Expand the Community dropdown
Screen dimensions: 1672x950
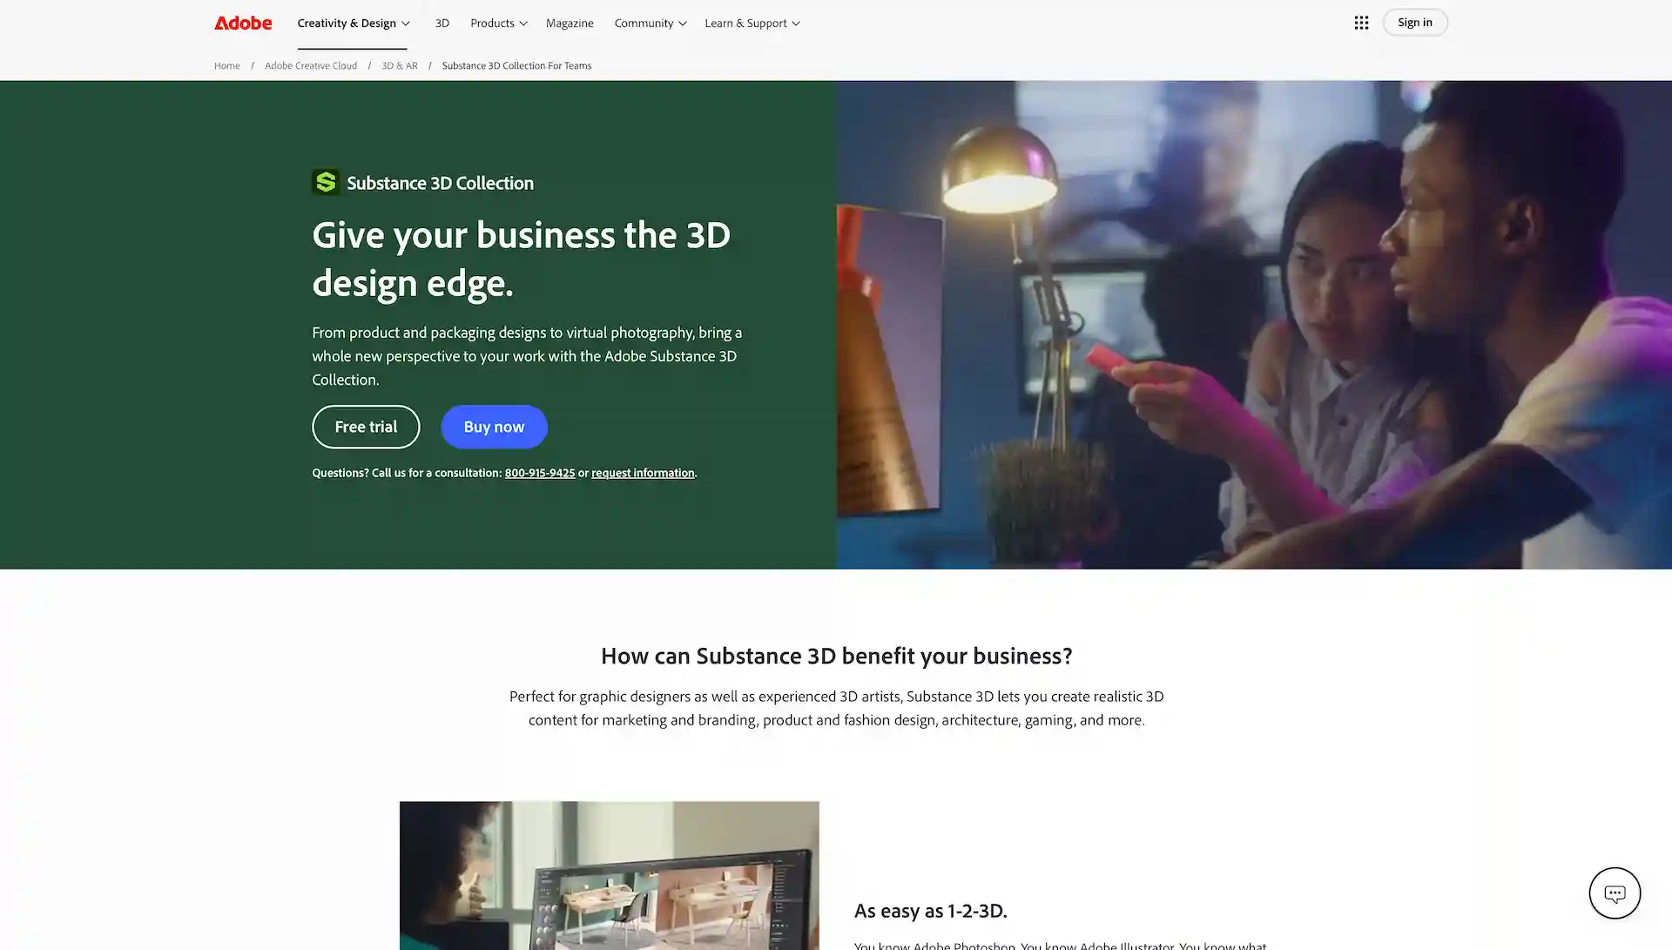[x=650, y=23]
